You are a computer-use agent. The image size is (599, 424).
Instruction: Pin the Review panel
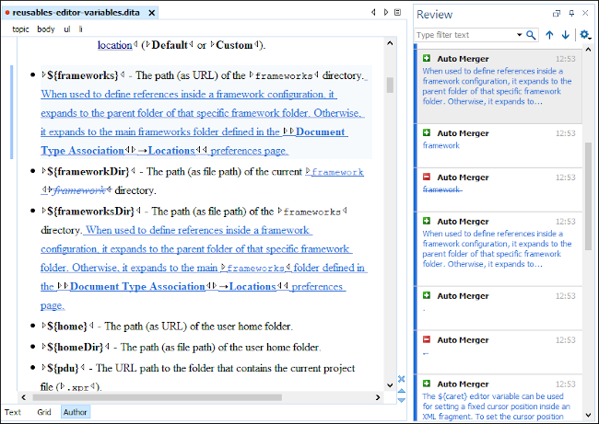tap(571, 14)
